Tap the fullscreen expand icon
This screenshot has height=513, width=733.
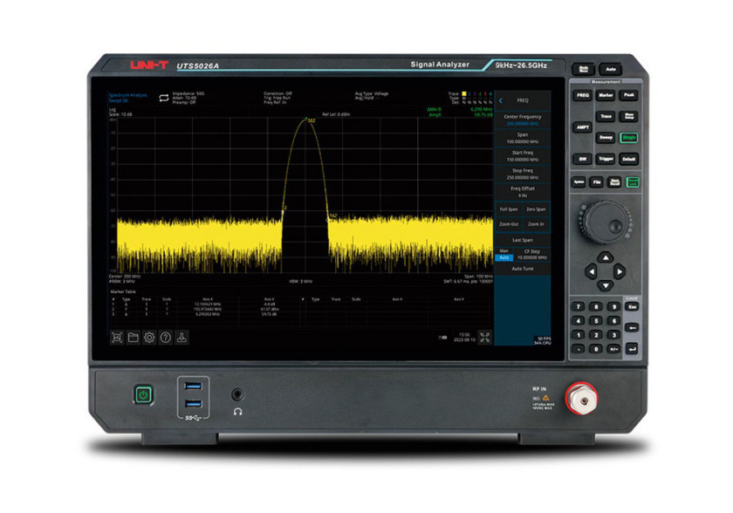485,338
